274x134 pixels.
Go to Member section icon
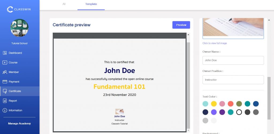coord(5,72)
